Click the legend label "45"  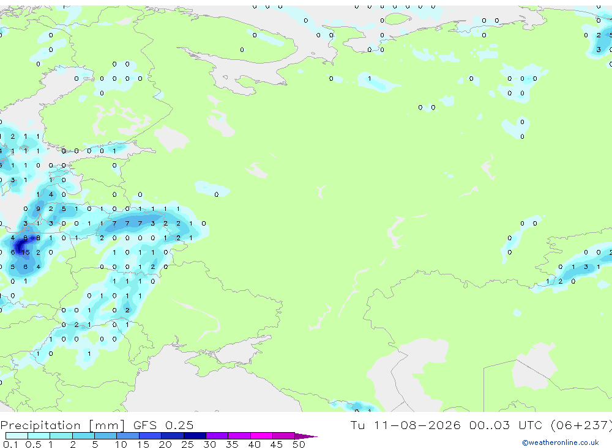coord(277,444)
